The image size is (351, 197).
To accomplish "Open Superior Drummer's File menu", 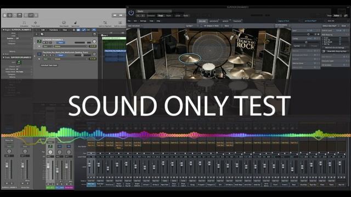I will point(129,21).
